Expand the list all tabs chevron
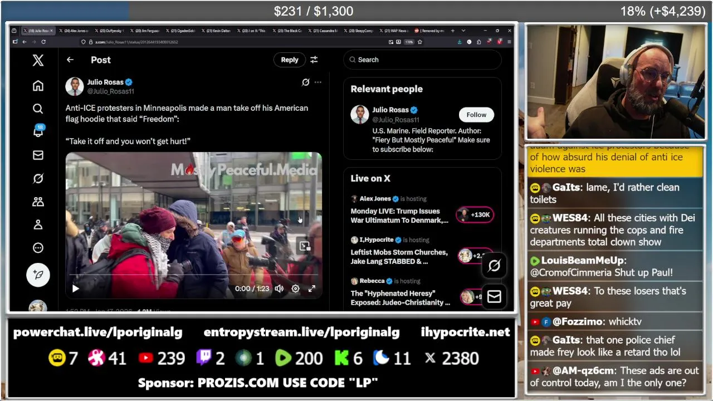 [463, 31]
